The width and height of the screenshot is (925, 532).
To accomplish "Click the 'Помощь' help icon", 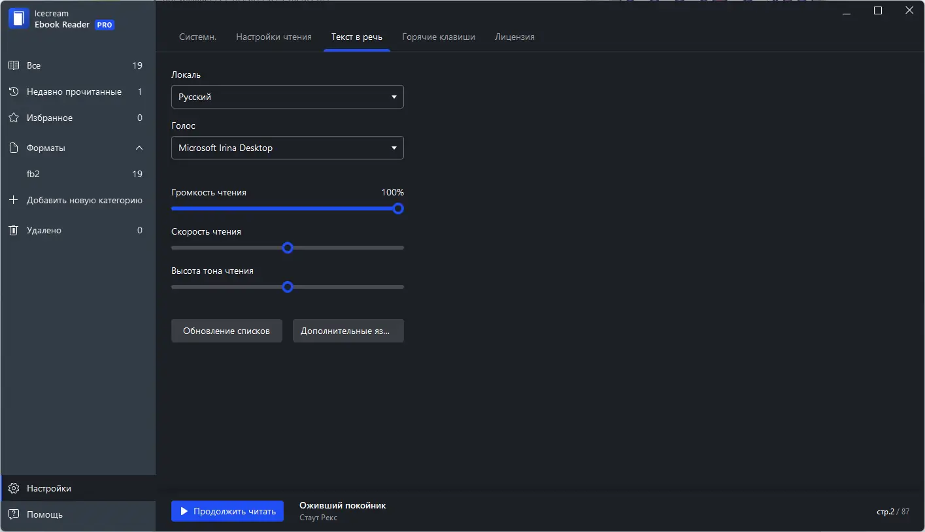I will pos(13,514).
